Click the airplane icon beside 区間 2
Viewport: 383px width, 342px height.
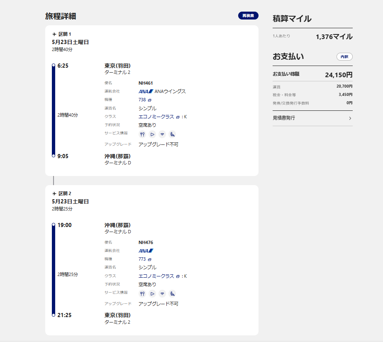tap(54, 193)
